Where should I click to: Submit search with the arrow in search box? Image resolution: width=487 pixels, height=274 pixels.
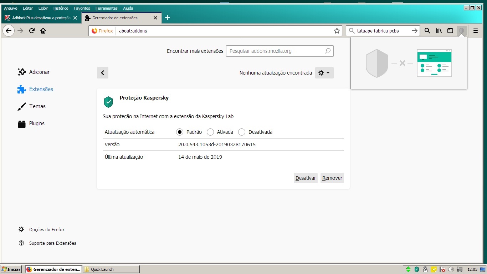[x=414, y=31]
